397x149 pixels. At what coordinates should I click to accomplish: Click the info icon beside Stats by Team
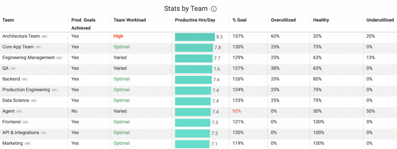[x=214, y=9]
